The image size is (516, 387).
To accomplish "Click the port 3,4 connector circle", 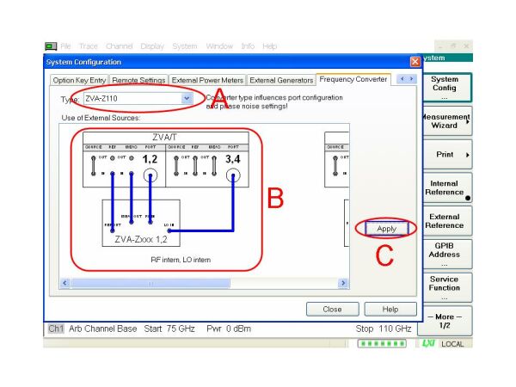I will 233,175.
